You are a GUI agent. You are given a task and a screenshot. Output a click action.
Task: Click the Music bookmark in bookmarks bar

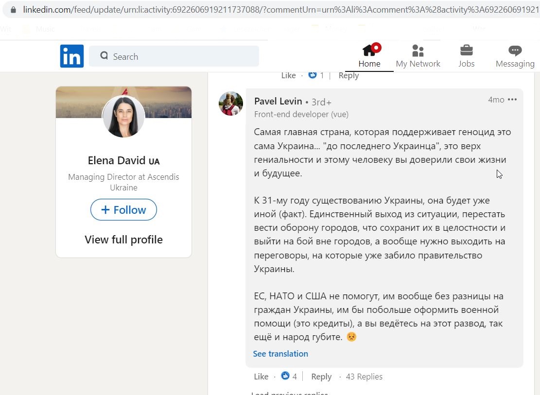coord(45,29)
